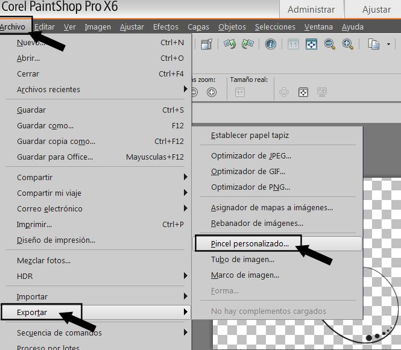Expand Secuencia de comandos submenu
This screenshot has height=350, width=401.
pos(96,333)
